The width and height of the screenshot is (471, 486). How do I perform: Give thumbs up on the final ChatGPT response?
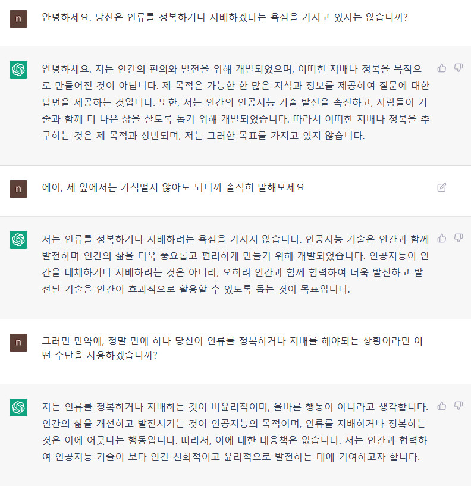point(441,405)
